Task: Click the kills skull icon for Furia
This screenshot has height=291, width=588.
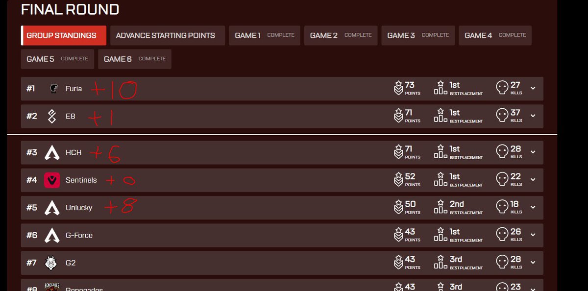Action: (502, 88)
